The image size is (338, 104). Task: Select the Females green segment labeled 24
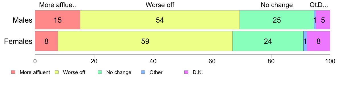[268, 41]
